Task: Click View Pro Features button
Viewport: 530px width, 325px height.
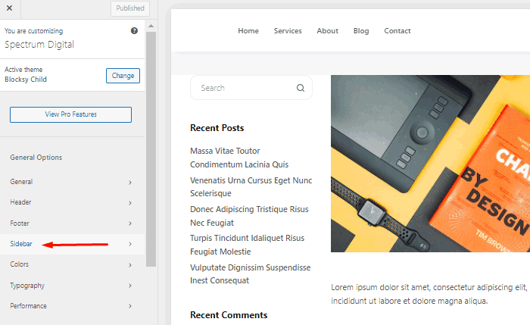Action: point(70,114)
